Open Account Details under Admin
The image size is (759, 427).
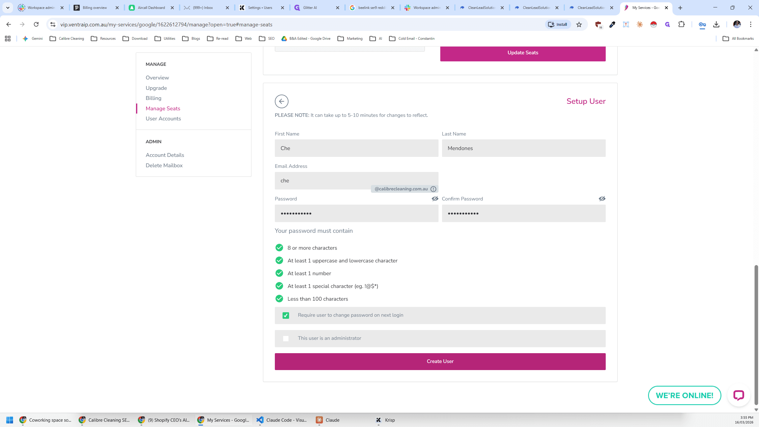click(x=165, y=155)
